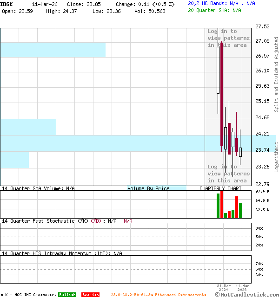Click the IBGK ticker symbol
279x297 pixels.
(7, 4)
